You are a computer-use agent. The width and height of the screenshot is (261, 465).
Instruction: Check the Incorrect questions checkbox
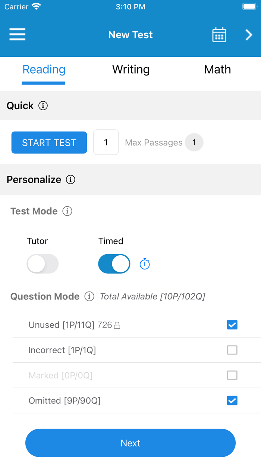point(232,350)
